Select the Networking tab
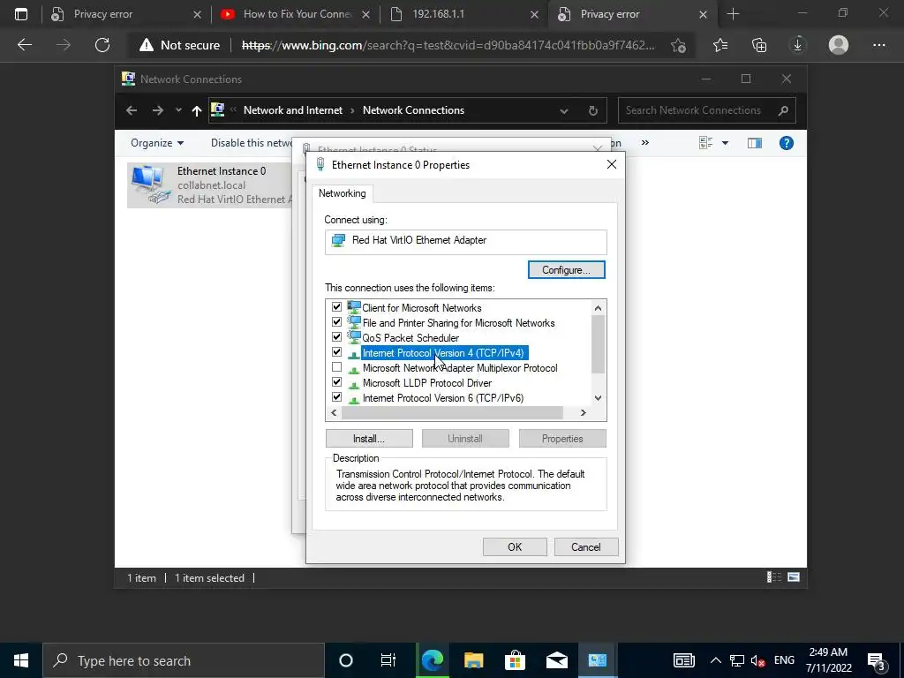This screenshot has height=678, width=904. click(343, 193)
